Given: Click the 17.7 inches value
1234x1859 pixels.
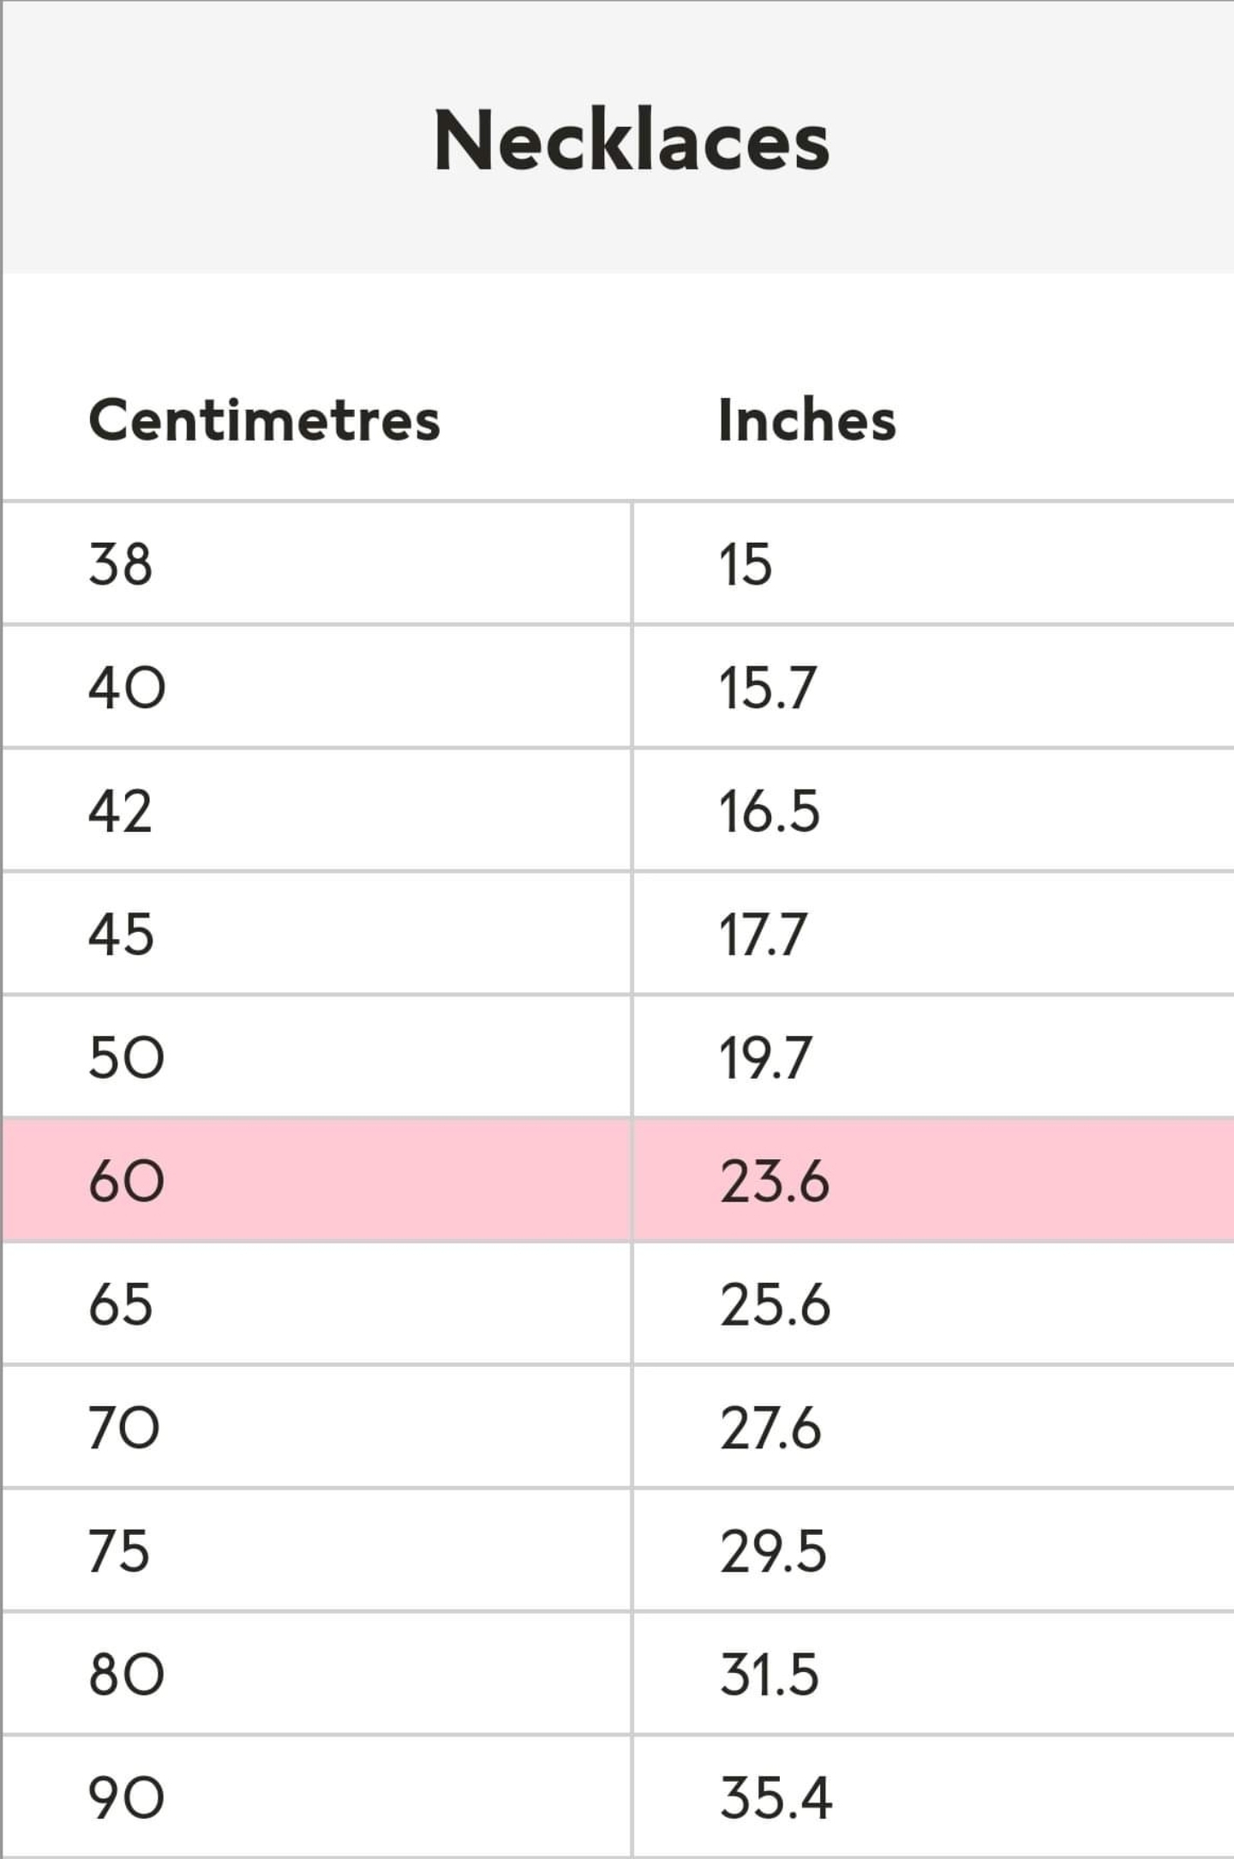Looking at the screenshot, I should [x=763, y=935].
